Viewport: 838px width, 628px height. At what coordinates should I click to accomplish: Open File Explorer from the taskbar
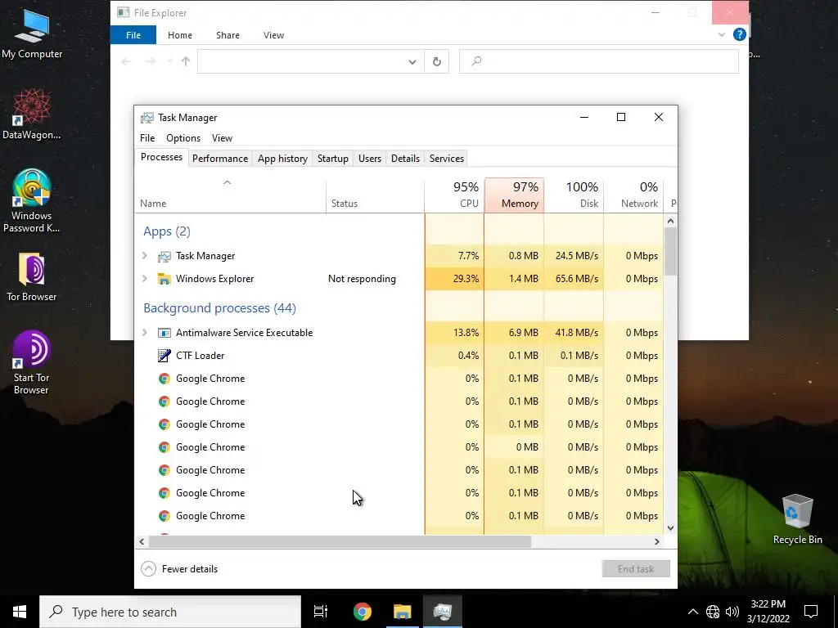(403, 612)
